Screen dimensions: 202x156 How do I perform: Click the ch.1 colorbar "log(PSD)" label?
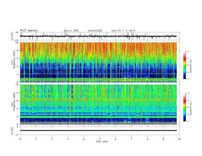[191, 66]
